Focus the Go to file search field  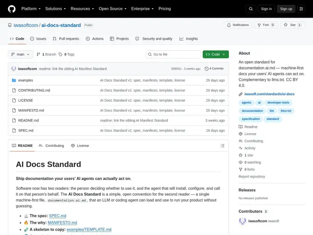pos(173,54)
